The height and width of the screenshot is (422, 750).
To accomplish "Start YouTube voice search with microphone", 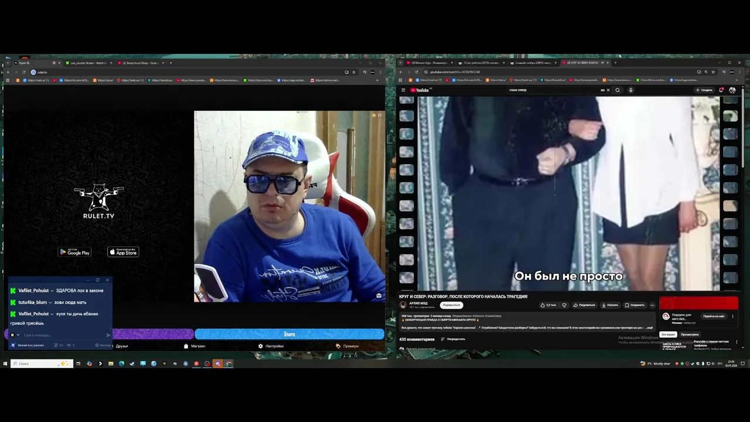I will (x=630, y=90).
